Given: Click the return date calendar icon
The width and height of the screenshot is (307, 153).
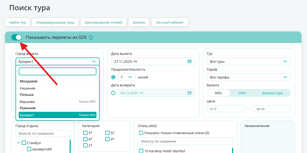Looking at the screenshot, I should coord(189,93).
